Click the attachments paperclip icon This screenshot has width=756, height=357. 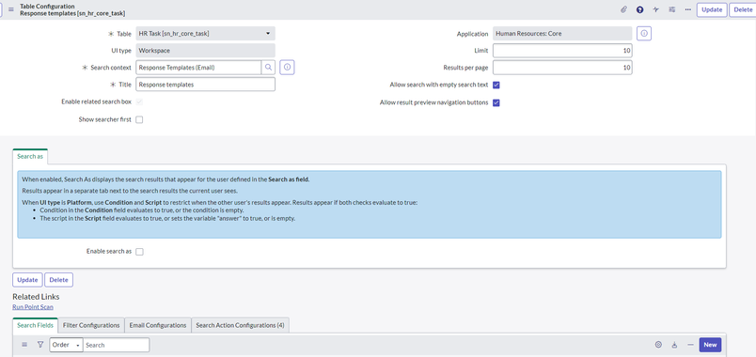coord(623,9)
